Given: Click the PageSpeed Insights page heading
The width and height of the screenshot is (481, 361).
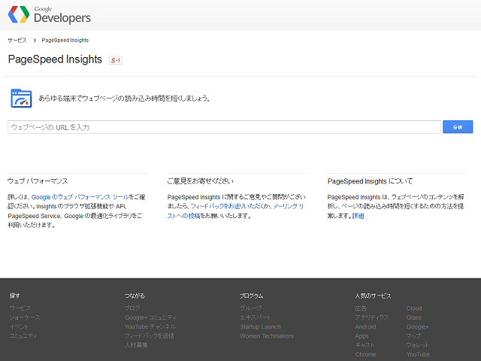Looking at the screenshot, I should (55, 59).
